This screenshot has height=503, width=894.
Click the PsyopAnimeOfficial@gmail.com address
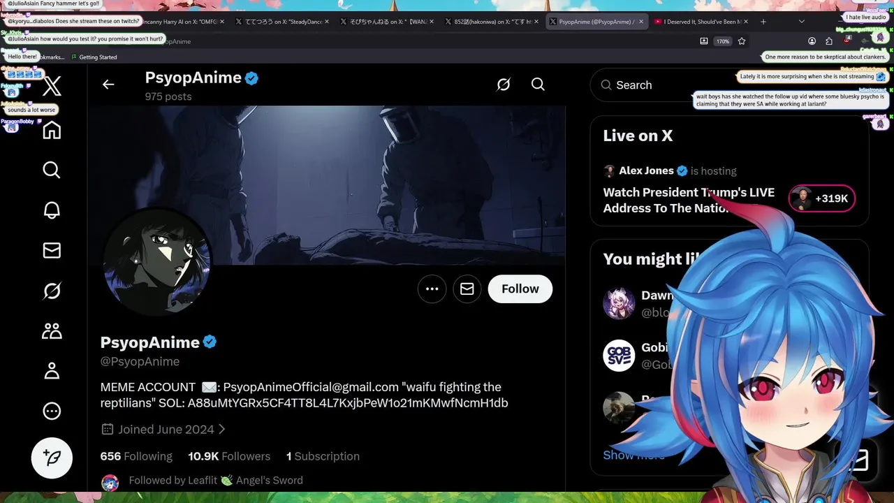[311, 387]
